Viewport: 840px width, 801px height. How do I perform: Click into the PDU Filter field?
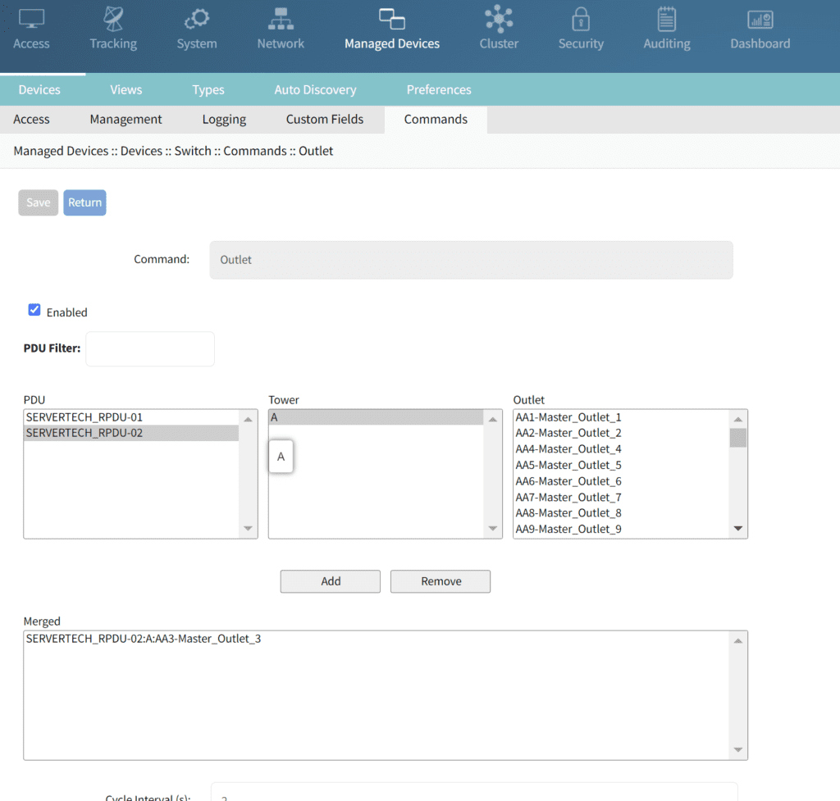coord(150,349)
